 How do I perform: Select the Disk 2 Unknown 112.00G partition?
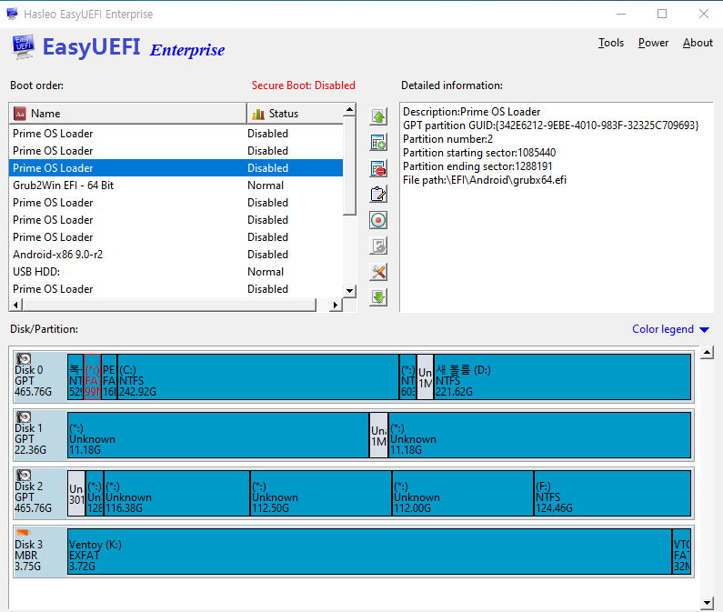(x=463, y=494)
